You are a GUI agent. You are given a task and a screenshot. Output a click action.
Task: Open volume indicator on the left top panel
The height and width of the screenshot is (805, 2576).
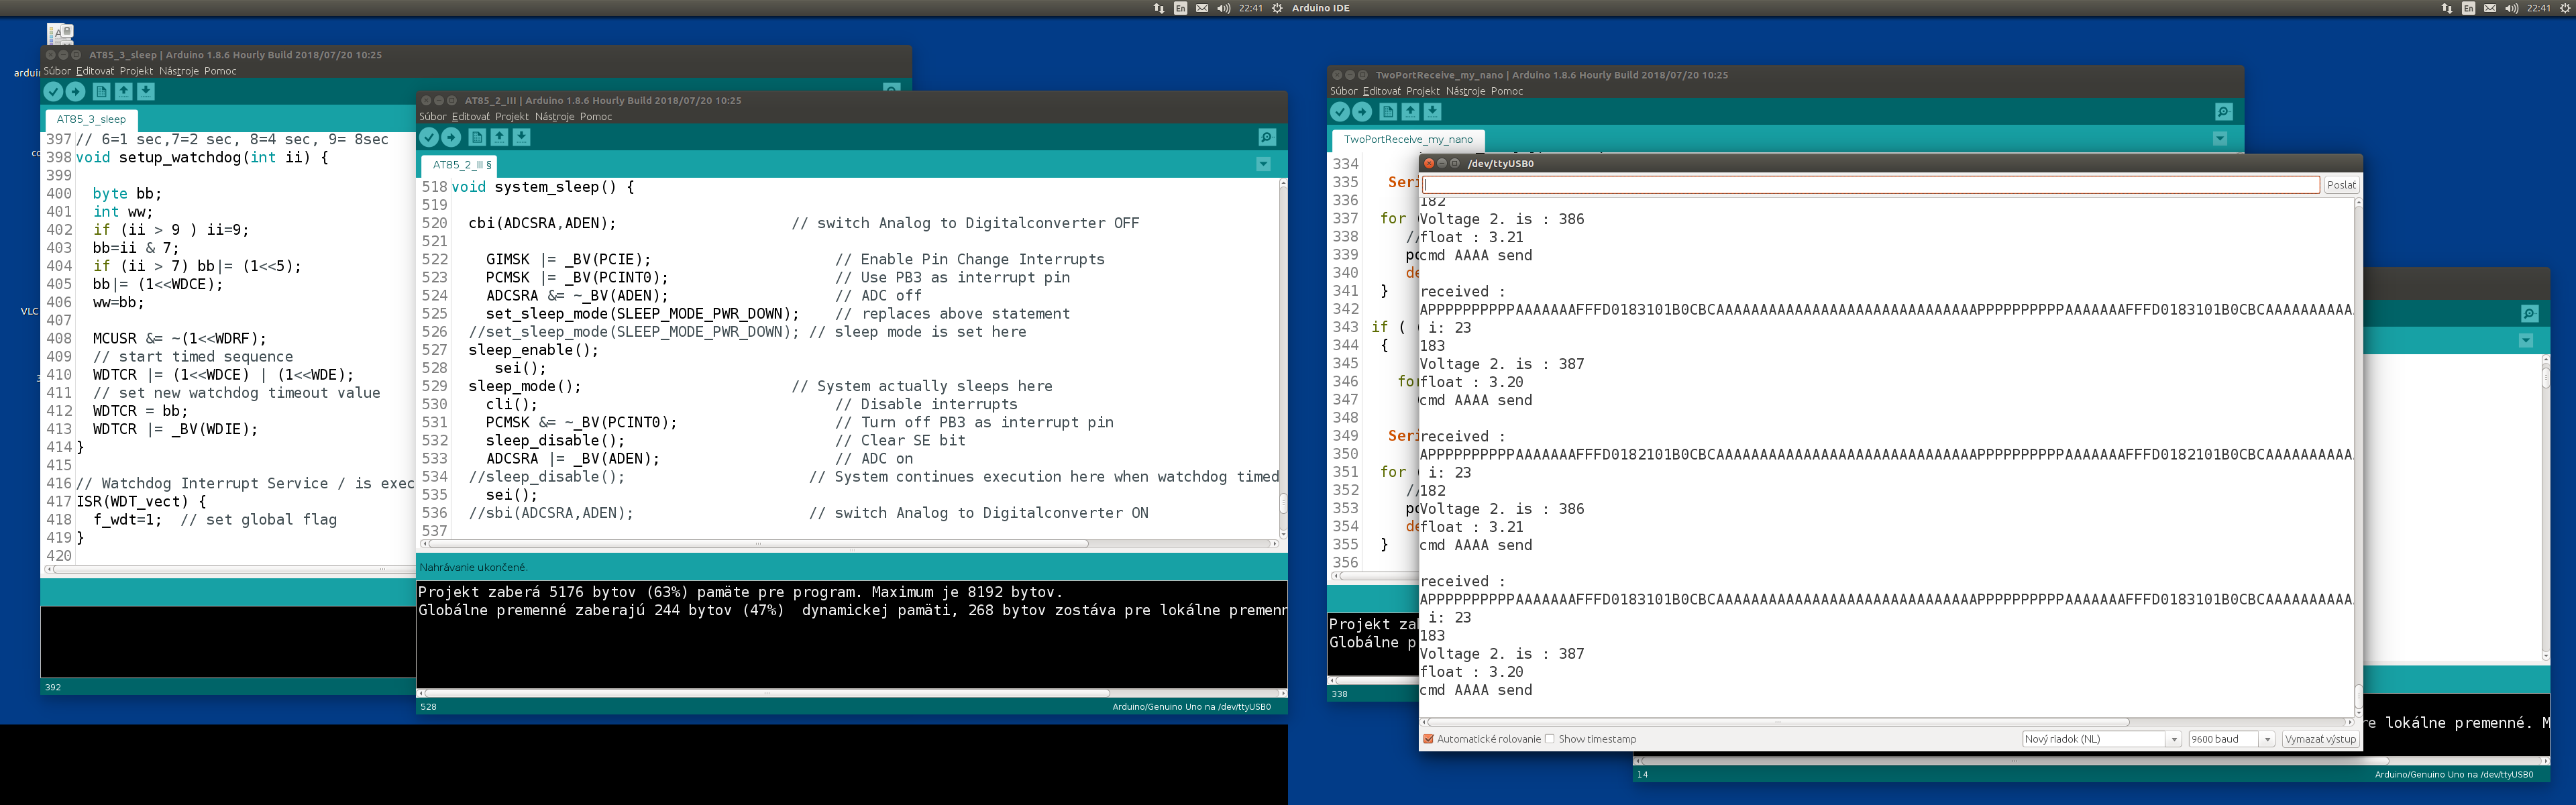(x=1223, y=8)
